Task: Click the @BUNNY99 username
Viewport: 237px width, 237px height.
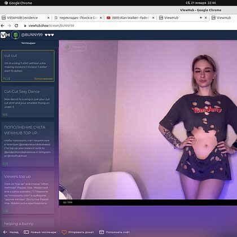Action: [32, 35]
